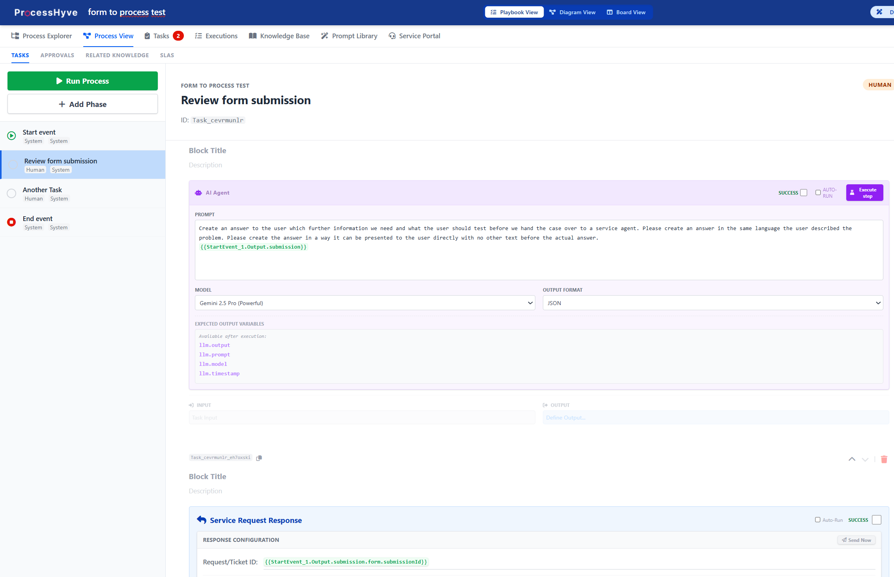
Task: Move block up with chevron arrow
Action: pos(852,459)
